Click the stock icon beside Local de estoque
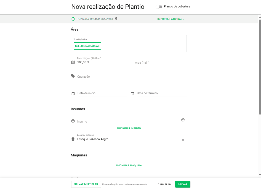This screenshot has height=190, width=261. click(73, 139)
